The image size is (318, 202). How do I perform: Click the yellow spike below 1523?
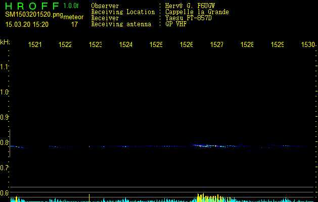89,198
